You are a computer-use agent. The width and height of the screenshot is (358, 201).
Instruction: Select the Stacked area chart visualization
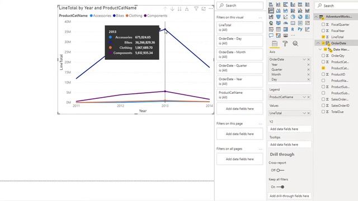pyautogui.click(x=286, y=11)
